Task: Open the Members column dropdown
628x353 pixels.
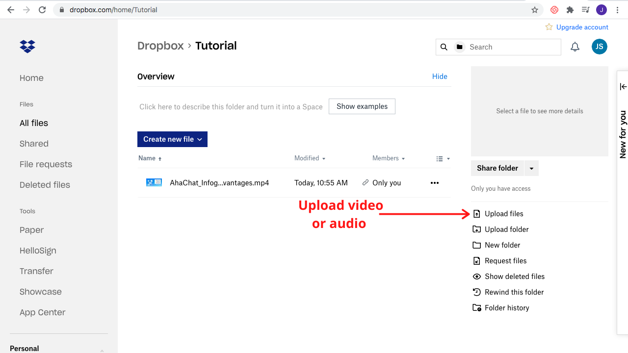Action: [389, 158]
